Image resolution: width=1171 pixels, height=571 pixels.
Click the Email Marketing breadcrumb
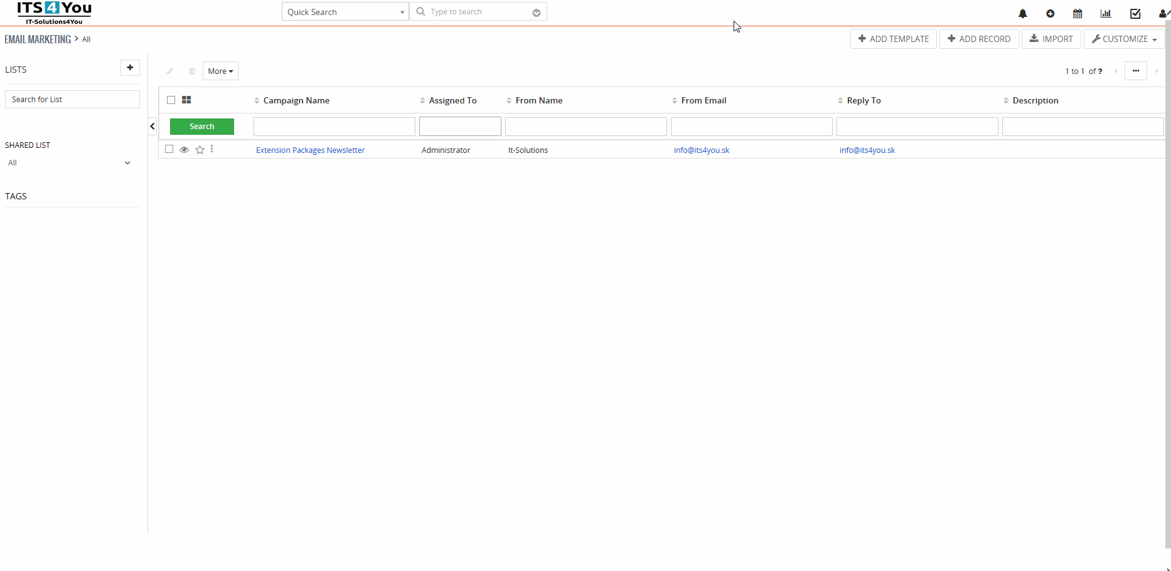point(38,39)
